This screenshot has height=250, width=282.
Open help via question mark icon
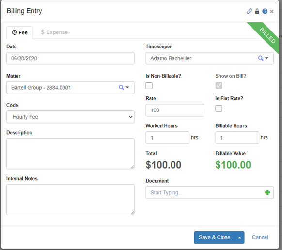265,11
